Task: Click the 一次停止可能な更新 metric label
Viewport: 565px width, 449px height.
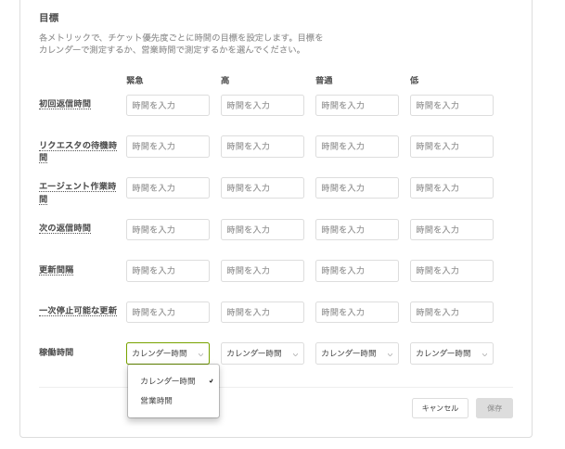Action: tap(78, 311)
